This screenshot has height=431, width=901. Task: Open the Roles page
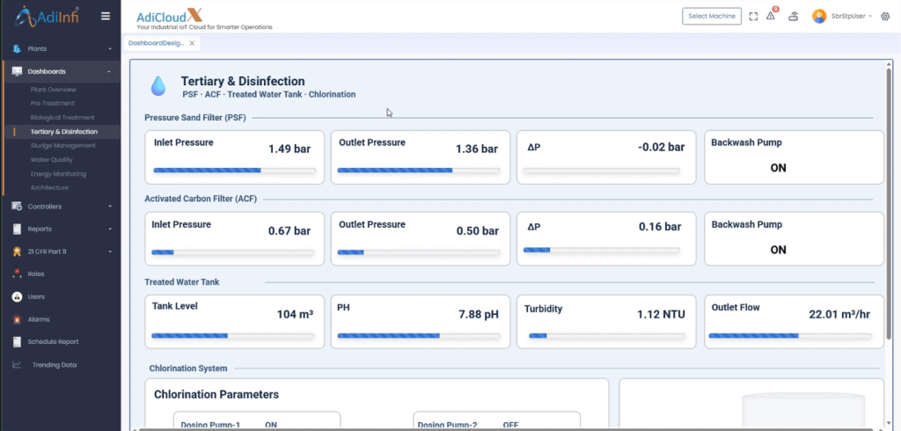tap(35, 274)
